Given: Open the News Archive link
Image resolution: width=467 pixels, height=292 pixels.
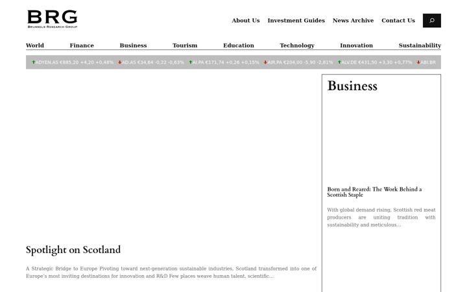Looking at the screenshot, I should point(353,21).
